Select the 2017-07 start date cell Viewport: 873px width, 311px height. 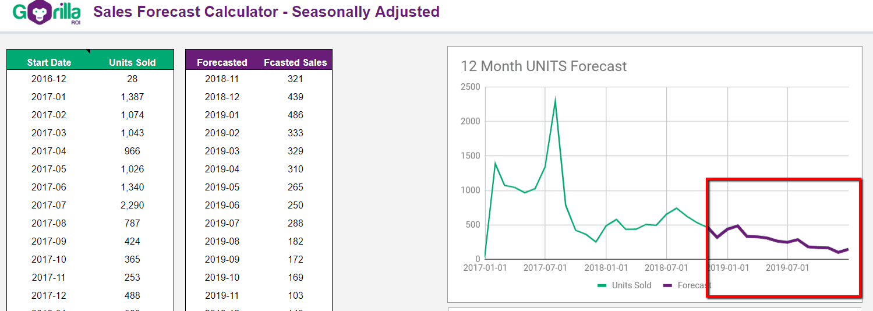click(x=49, y=205)
